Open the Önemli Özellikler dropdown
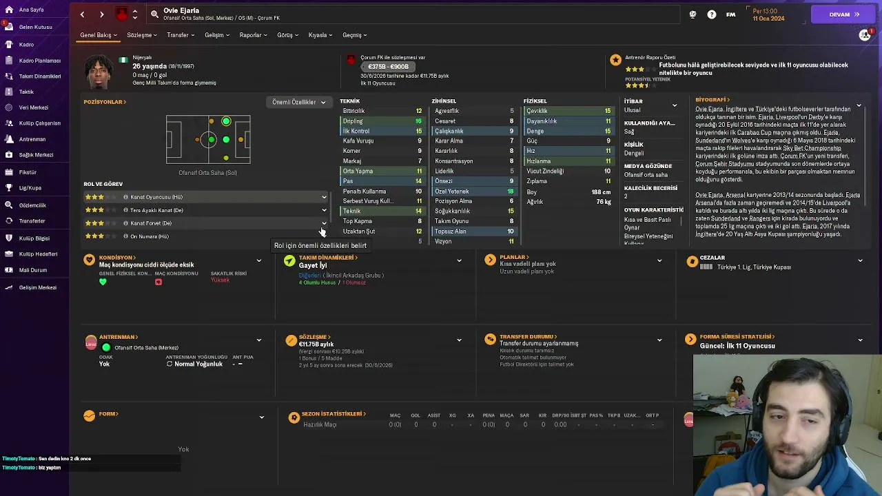The width and height of the screenshot is (882, 496). (x=299, y=102)
